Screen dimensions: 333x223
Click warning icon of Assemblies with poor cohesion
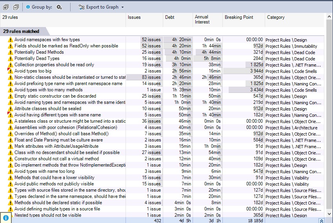(10, 127)
